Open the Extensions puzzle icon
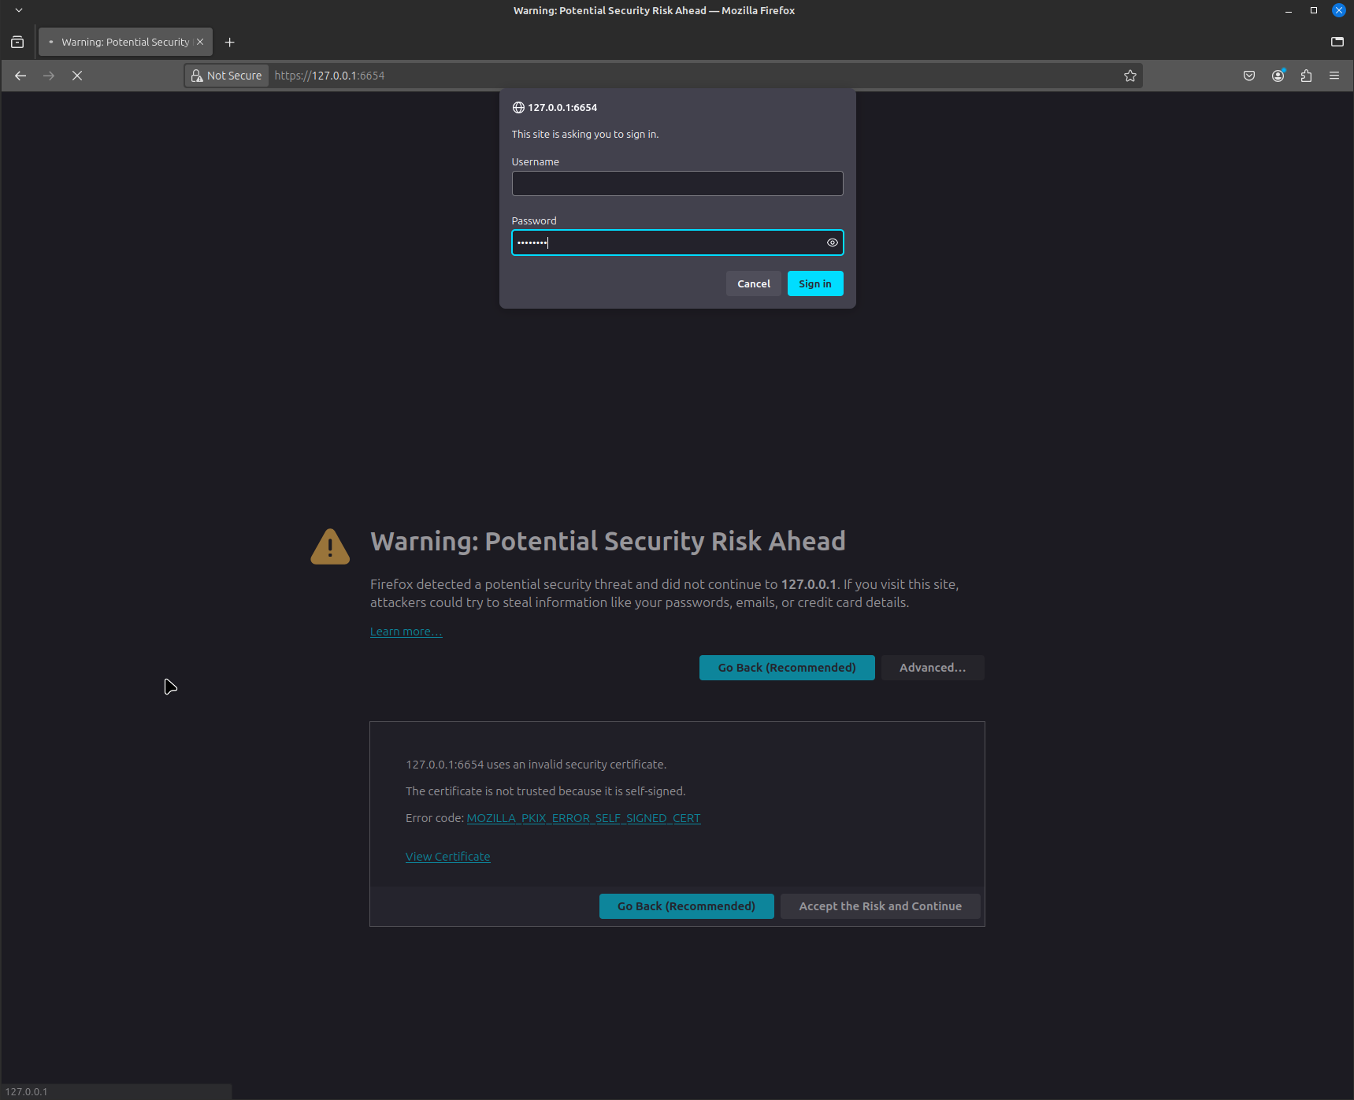This screenshot has height=1100, width=1354. (x=1306, y=76)
